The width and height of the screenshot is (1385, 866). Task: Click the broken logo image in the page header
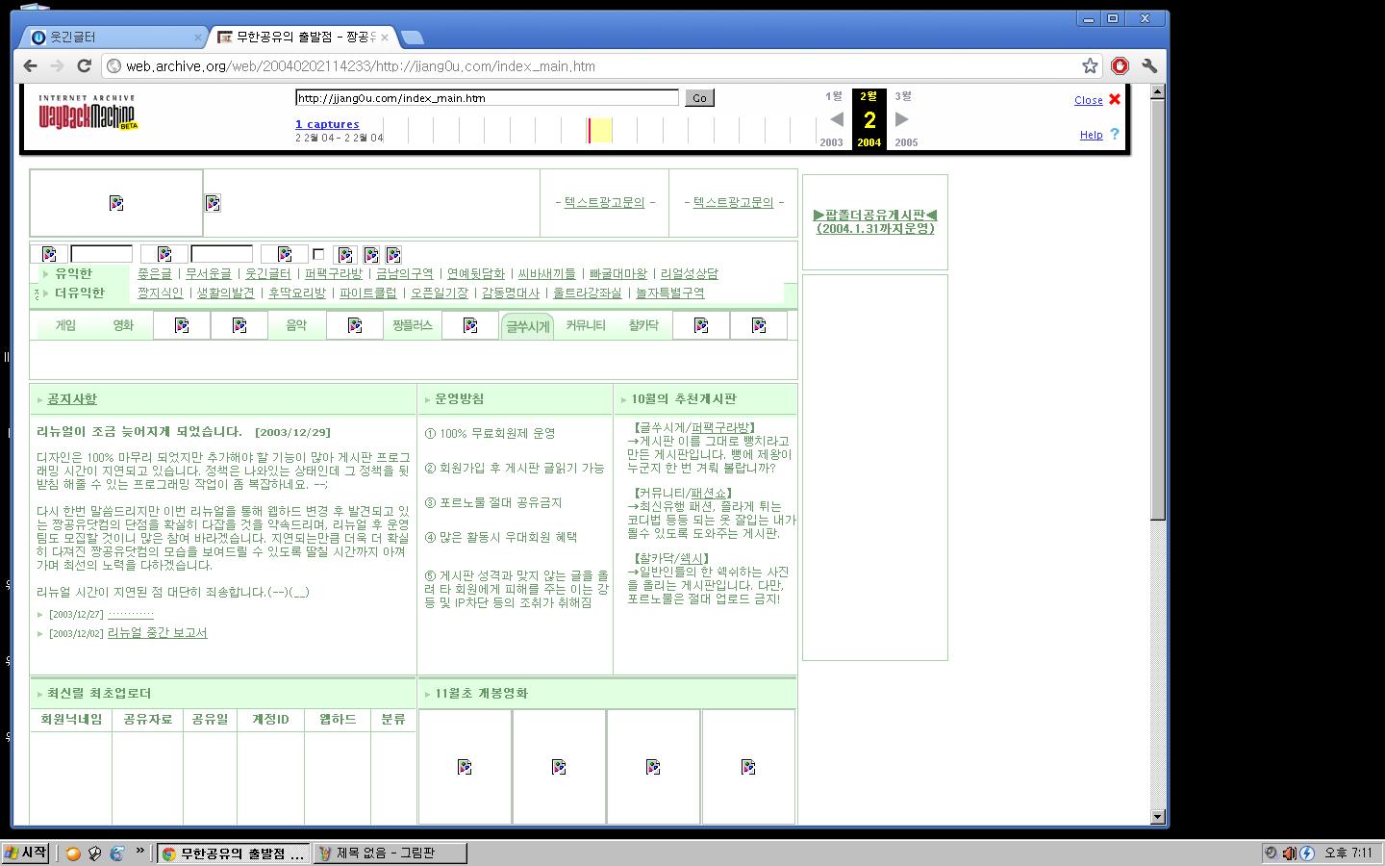116,203
